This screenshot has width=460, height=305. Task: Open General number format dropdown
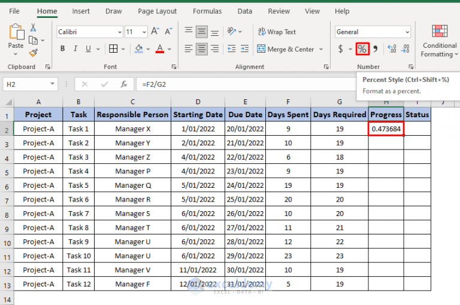(x=407, y=32)
